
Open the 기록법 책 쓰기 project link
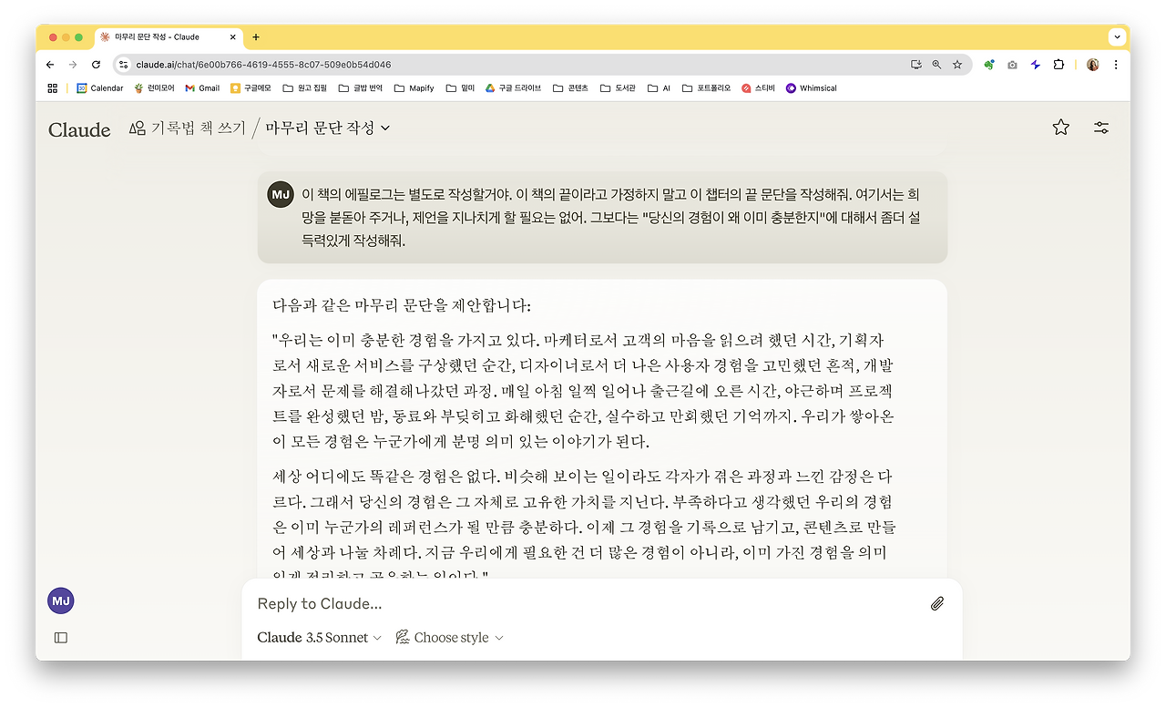pos(194,128)
